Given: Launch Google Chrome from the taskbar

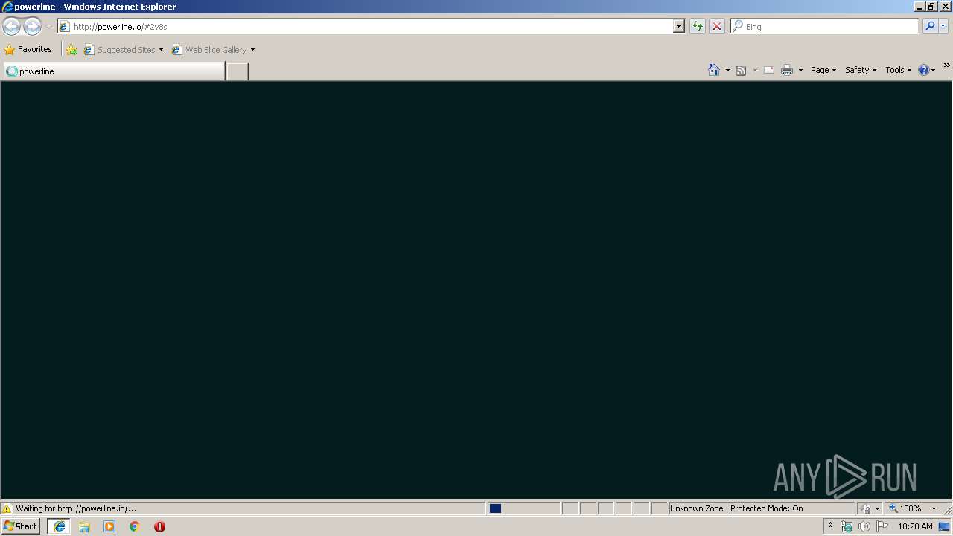Looking at the screenshot, I should click(135, 526).
